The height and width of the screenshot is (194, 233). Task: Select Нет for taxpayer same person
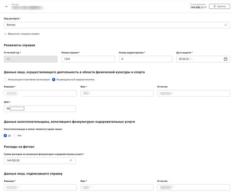point(15,135)
